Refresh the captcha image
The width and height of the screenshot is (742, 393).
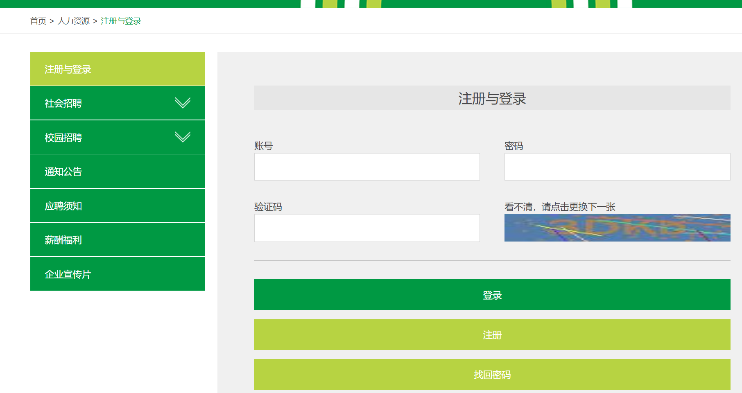pos(617,228)
